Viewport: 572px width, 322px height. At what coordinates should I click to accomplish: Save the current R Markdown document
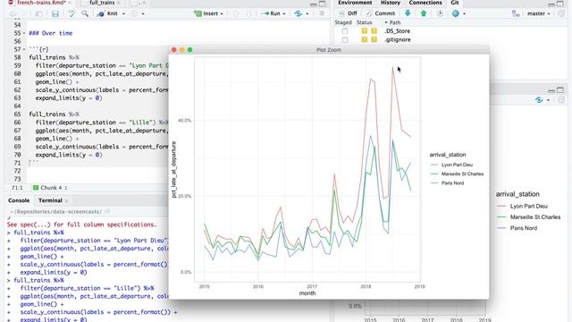point(55,13)
